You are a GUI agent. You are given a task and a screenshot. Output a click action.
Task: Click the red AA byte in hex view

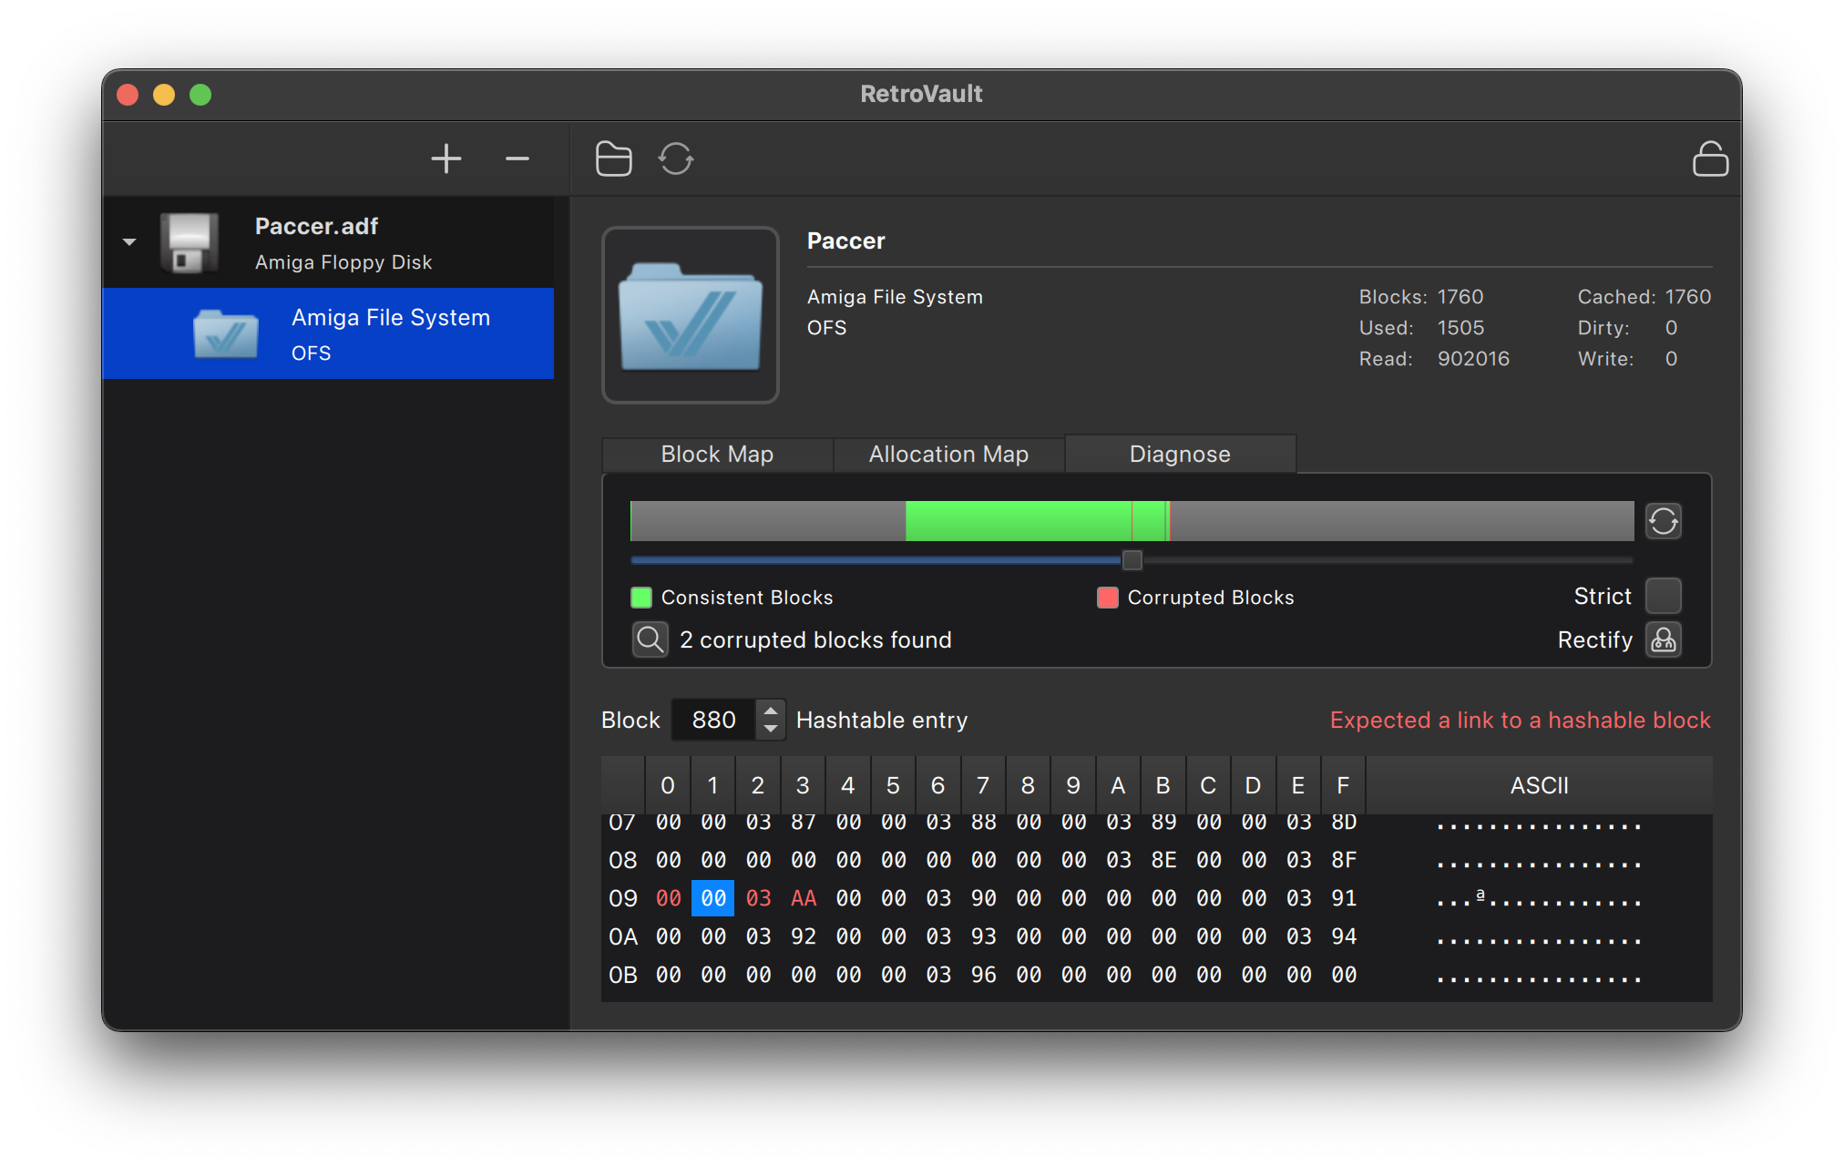[803, 898]
